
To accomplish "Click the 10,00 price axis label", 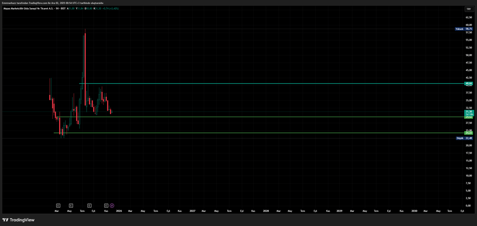I will 469,175.
